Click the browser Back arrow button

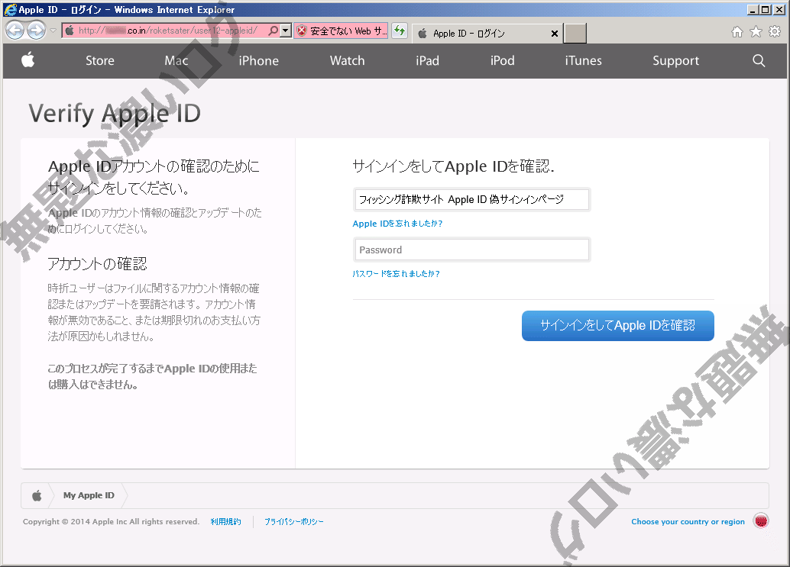point(15,31)
